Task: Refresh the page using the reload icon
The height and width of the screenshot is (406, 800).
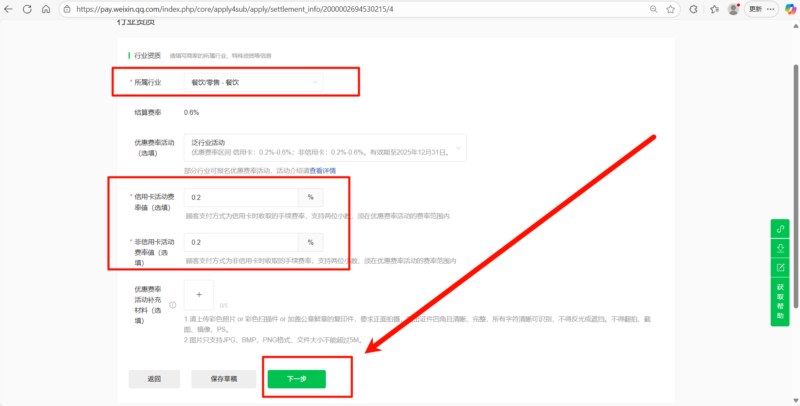Action: tap(27, 9)
